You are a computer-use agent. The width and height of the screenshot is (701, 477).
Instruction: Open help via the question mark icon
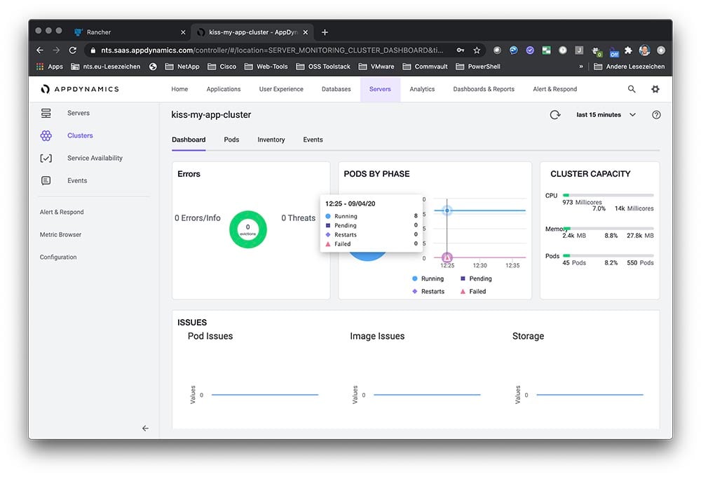(656, 115)
